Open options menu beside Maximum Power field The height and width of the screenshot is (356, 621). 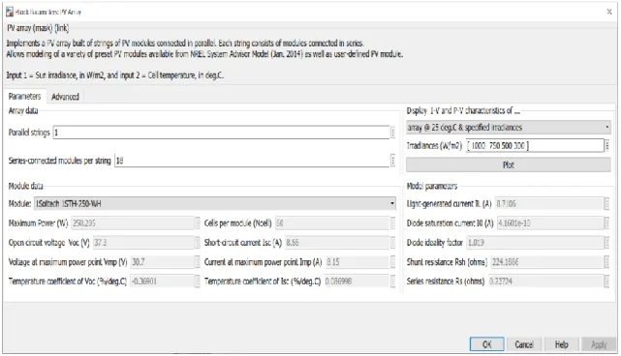tap(198, 223)
